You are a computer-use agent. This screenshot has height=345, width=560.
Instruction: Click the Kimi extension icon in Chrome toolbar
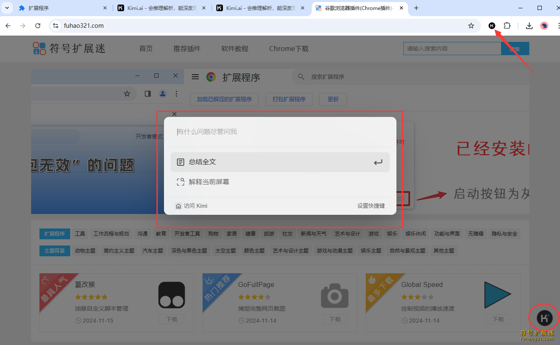click(x=492, y=26)
